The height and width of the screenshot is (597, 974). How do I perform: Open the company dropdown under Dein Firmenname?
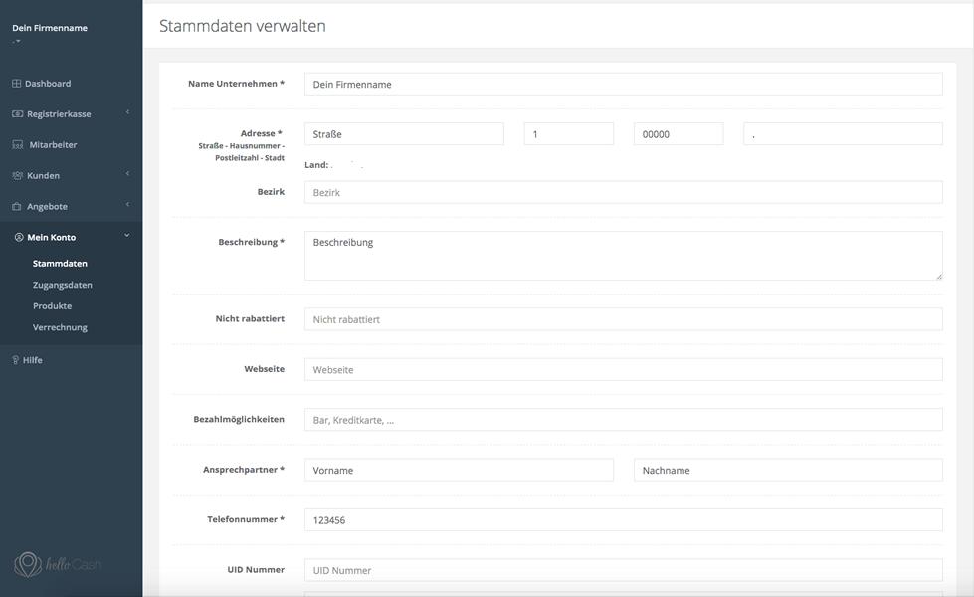[x=17, y=42]
